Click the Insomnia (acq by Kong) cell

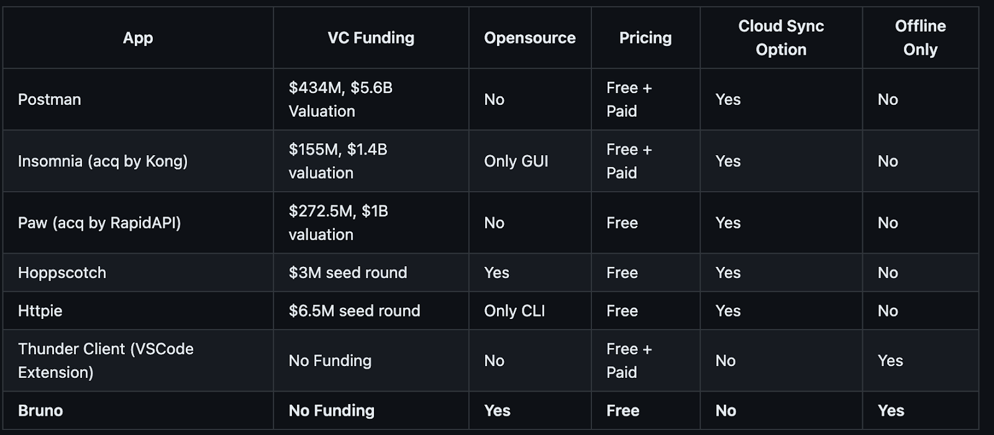pos(138,161)
